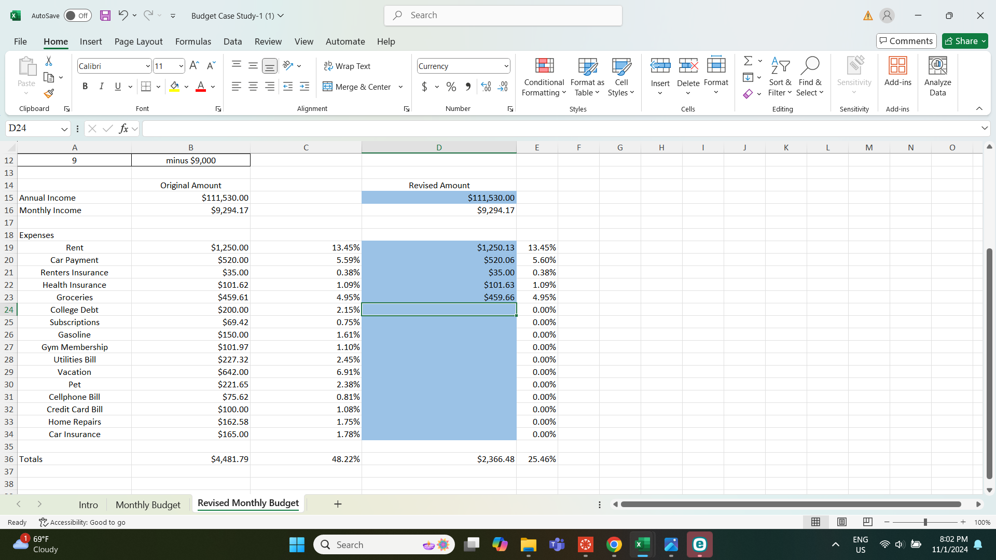Toggle the AutoSave switch

(x=77, y=16)
